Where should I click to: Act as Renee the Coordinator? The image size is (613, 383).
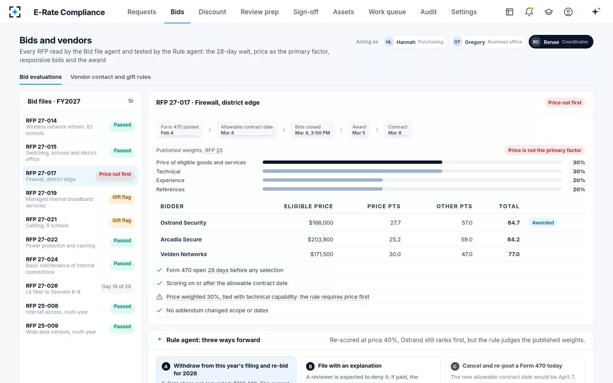(561, 42)
